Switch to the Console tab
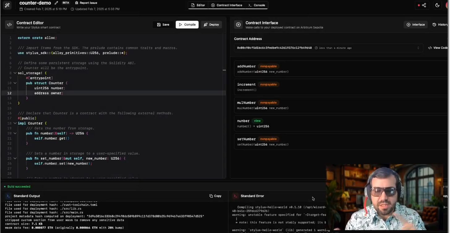Viewport: 450px width, 233px height. [257, 5]
